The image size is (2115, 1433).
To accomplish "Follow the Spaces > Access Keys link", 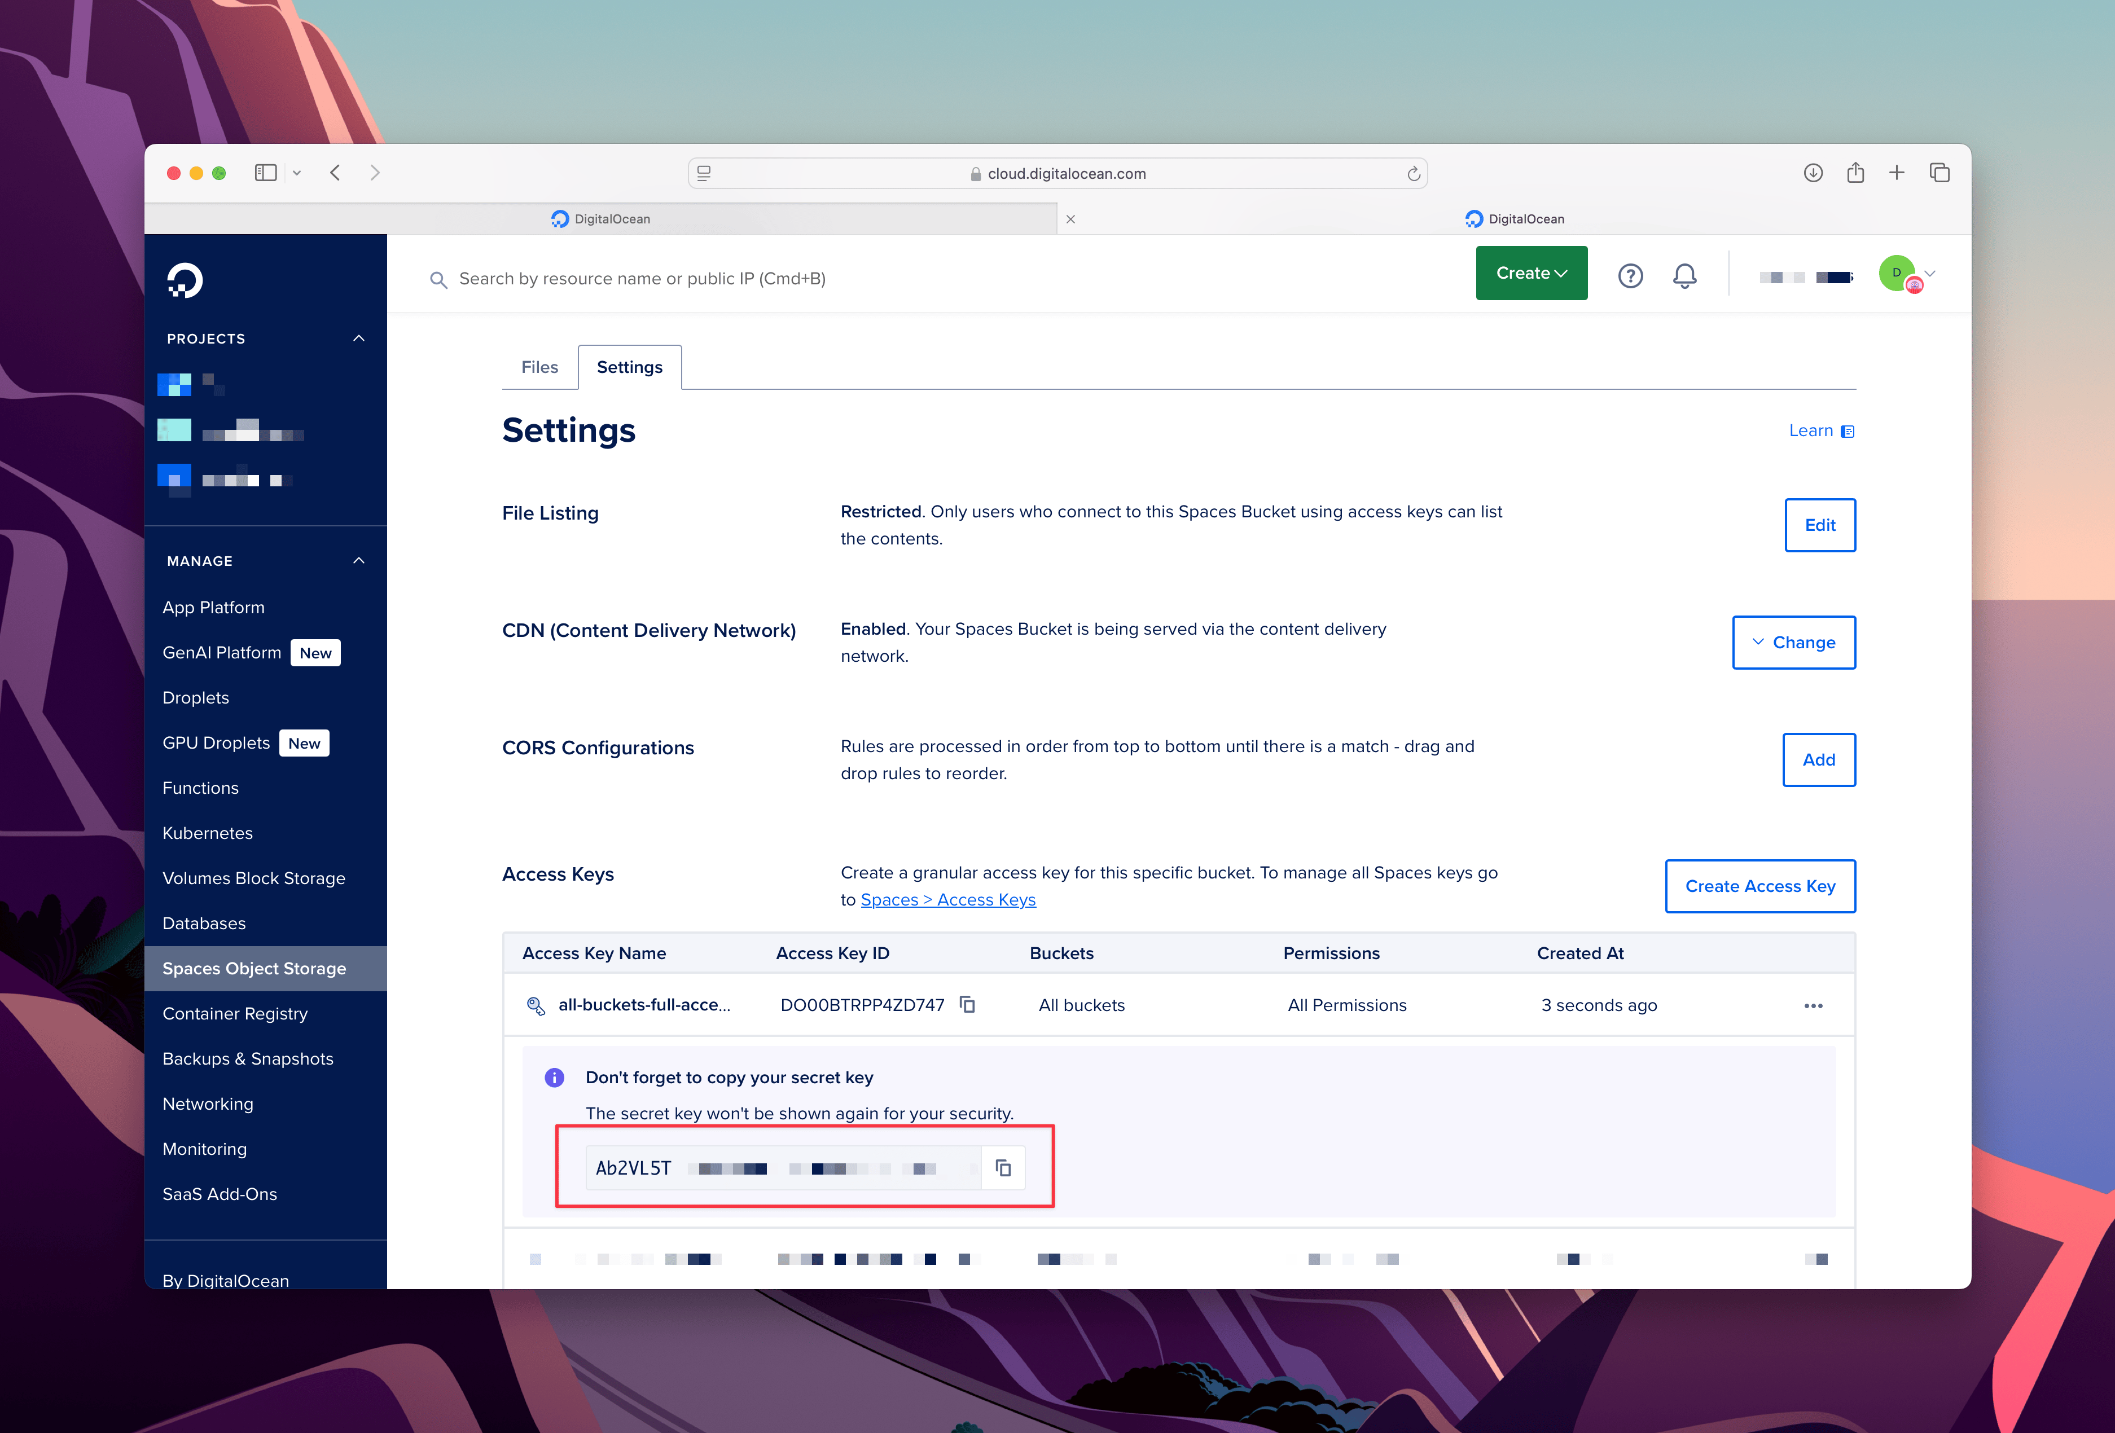I will pyautogui.click(x=947, y=900).
